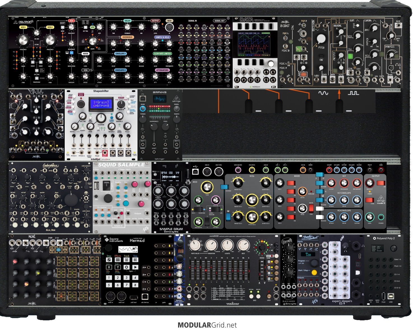Click the Hermod usb device port
The height and width of the screenshot is (331, 415).
coord(145,296)
